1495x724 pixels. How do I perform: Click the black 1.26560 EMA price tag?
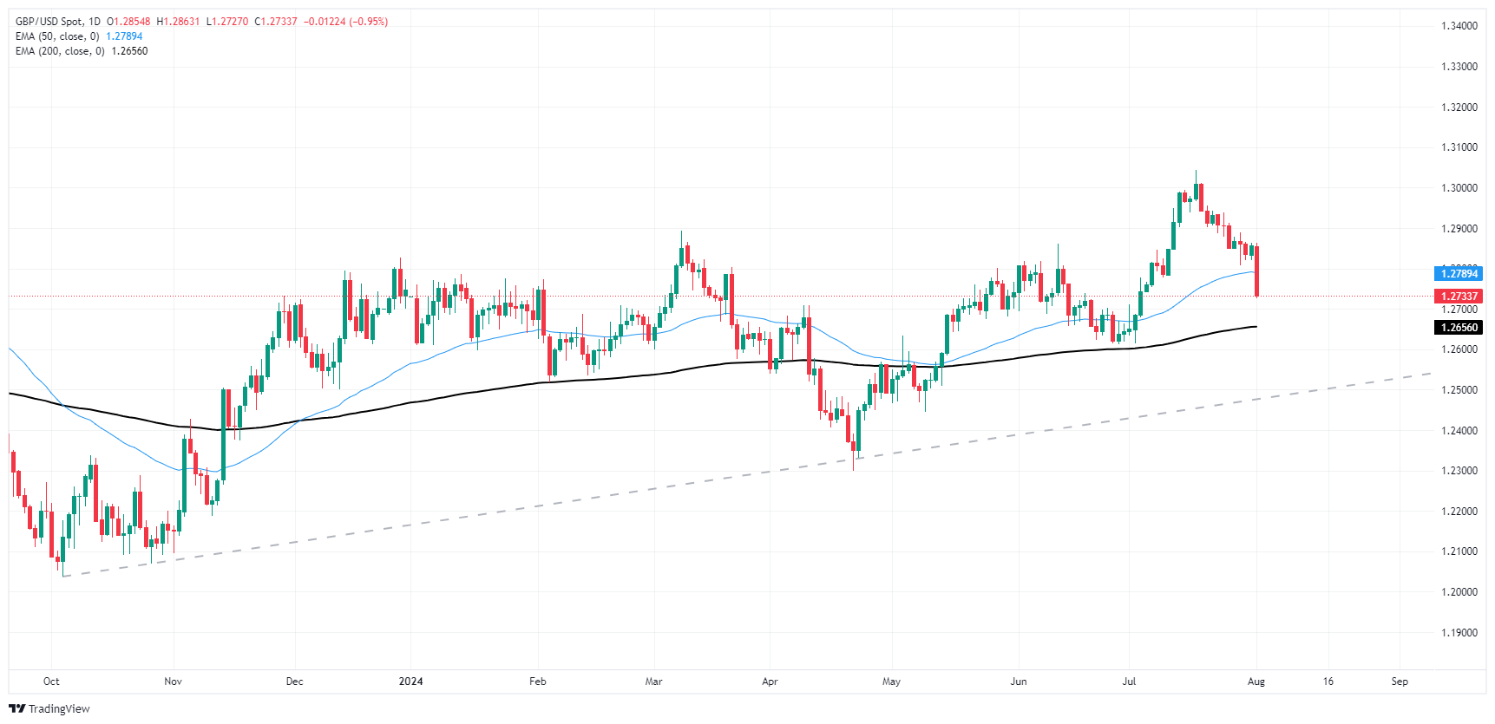pyautogui.click(x=1459, y=328)
